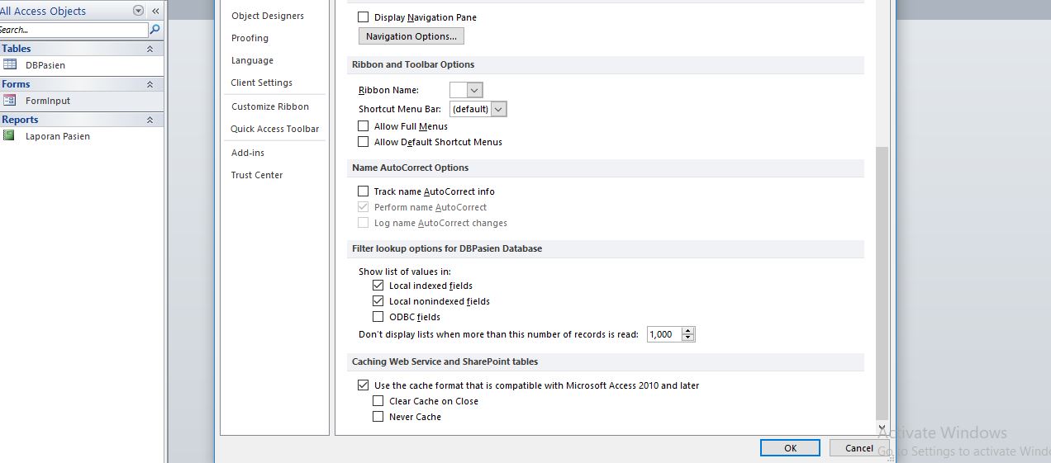This screenshot has height=463, width=1051.
Task: Select Quick Access Toolbar category
Action: (x=275, y=129)
